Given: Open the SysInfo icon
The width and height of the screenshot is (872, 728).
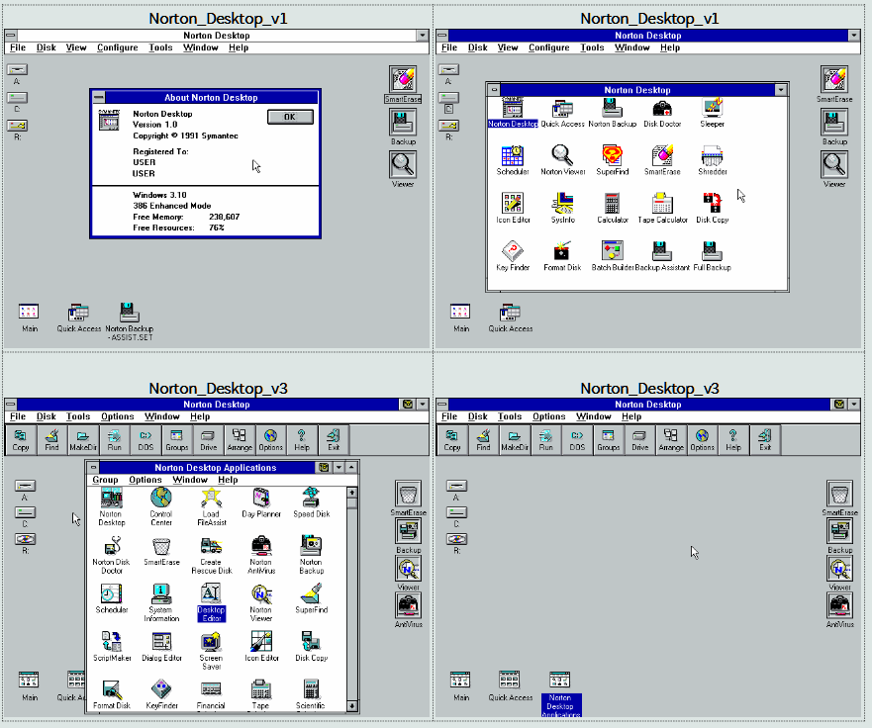Looking at the screenshot, I should (x=563, y=209).
